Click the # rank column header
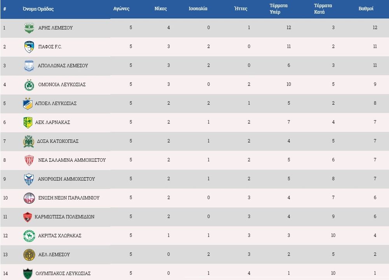Screen dimensions: 389x280 point(4,9)
